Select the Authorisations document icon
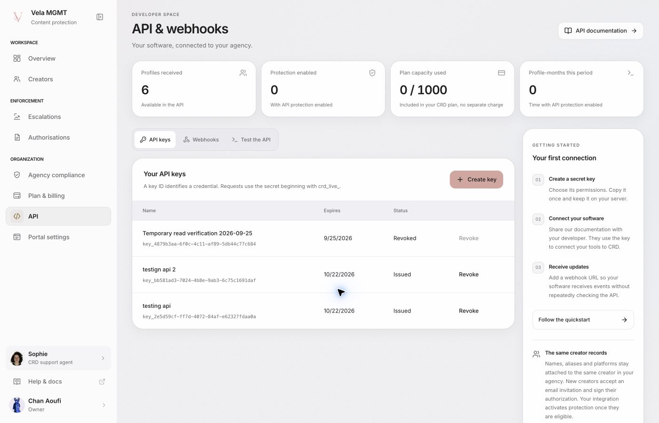 tap(17, 137)
